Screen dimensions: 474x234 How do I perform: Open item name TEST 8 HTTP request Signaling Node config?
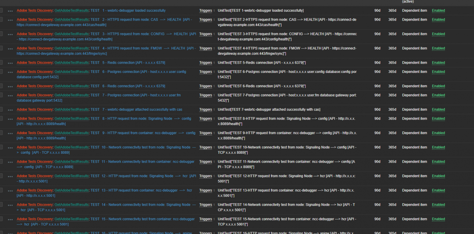[104, 121]
